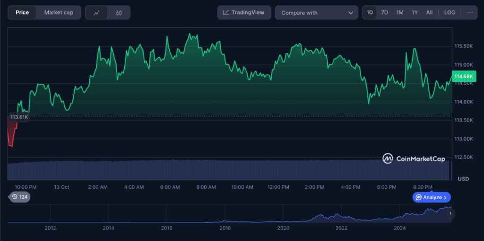Open the more options ellipsis menu
Screen dimensions: 484x241
click(469, 13)
